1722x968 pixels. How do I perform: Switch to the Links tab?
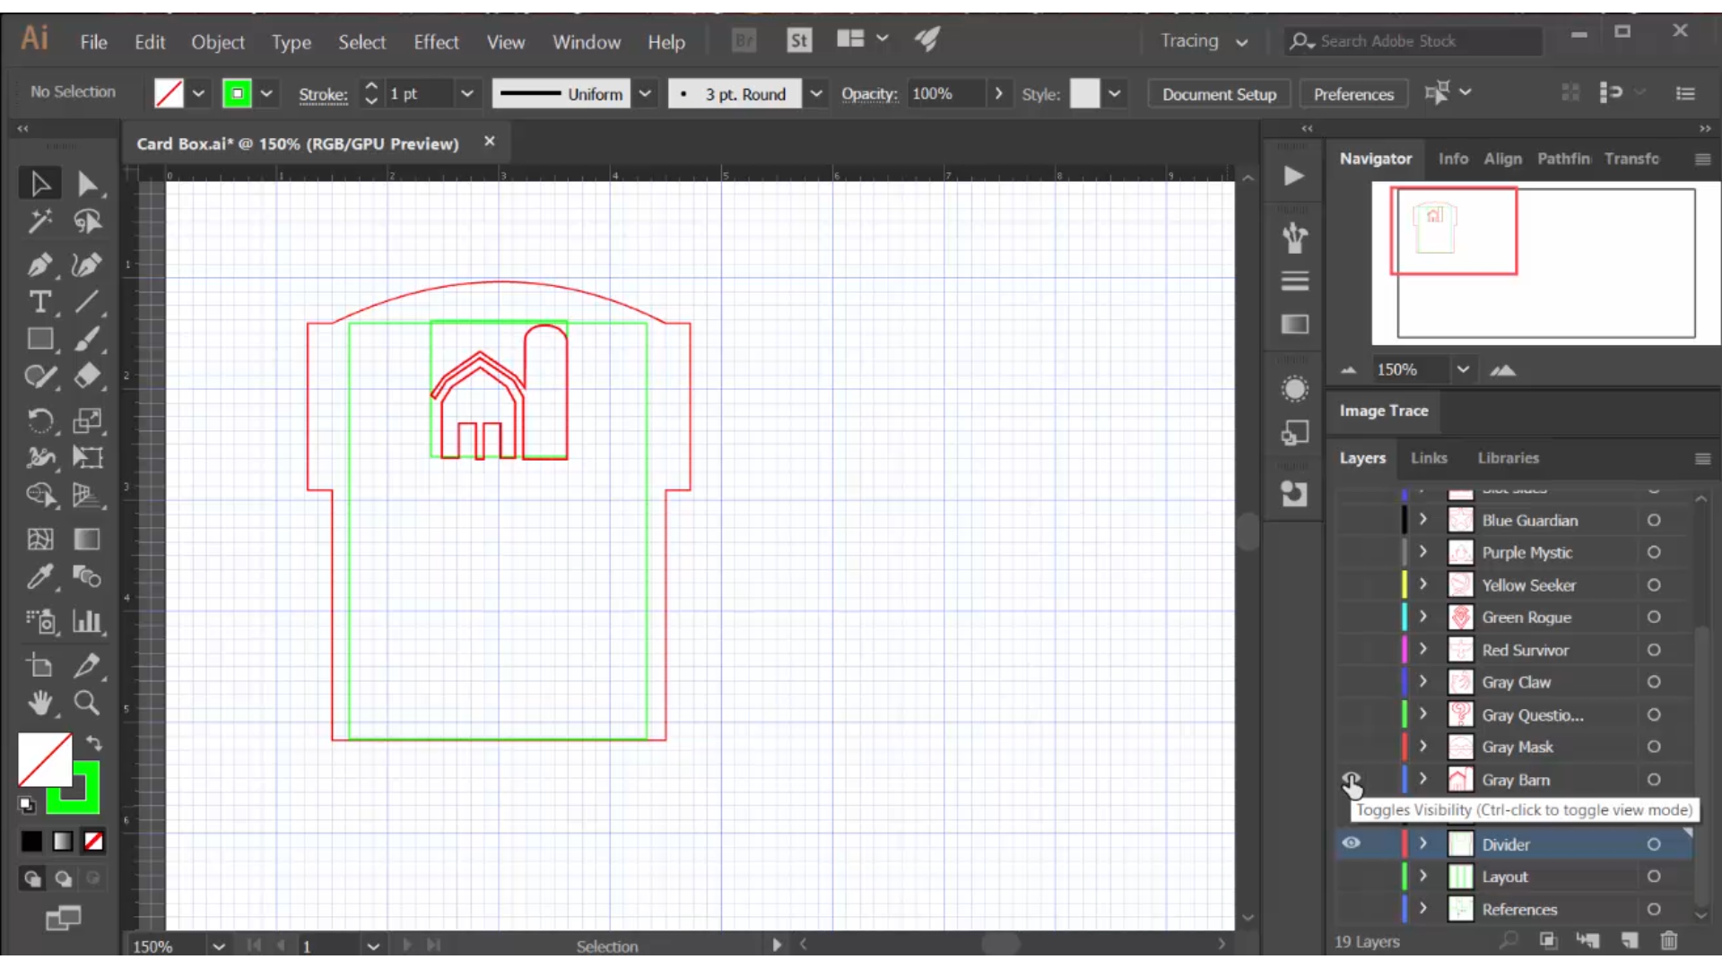click(x=1430, y=457)
